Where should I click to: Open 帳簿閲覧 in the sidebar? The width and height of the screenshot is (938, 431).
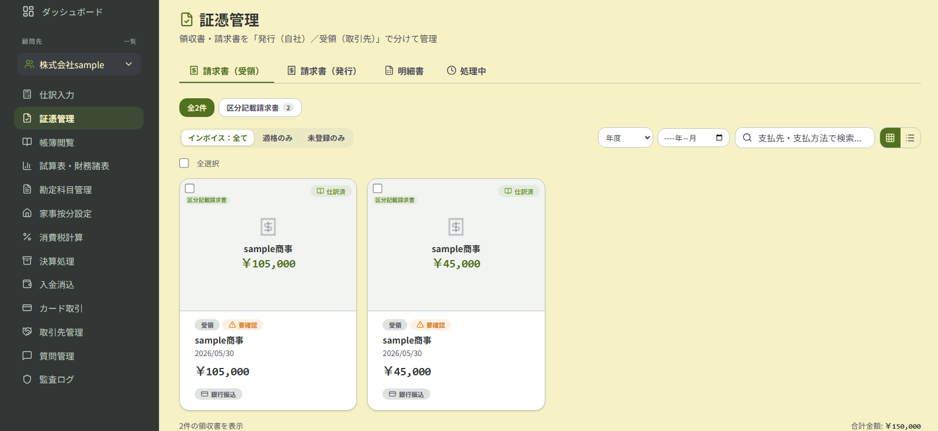click(x=79, y=142)
